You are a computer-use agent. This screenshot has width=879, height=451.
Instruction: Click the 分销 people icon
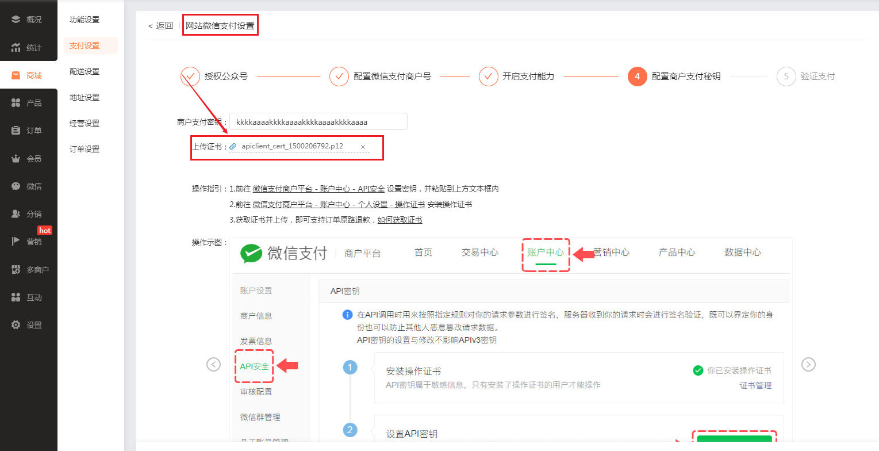16,214
